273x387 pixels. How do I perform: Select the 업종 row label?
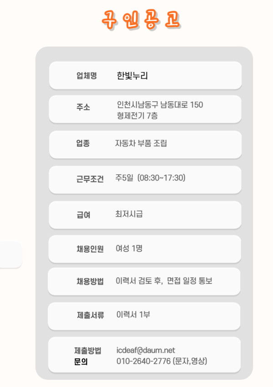coord(83,143)
